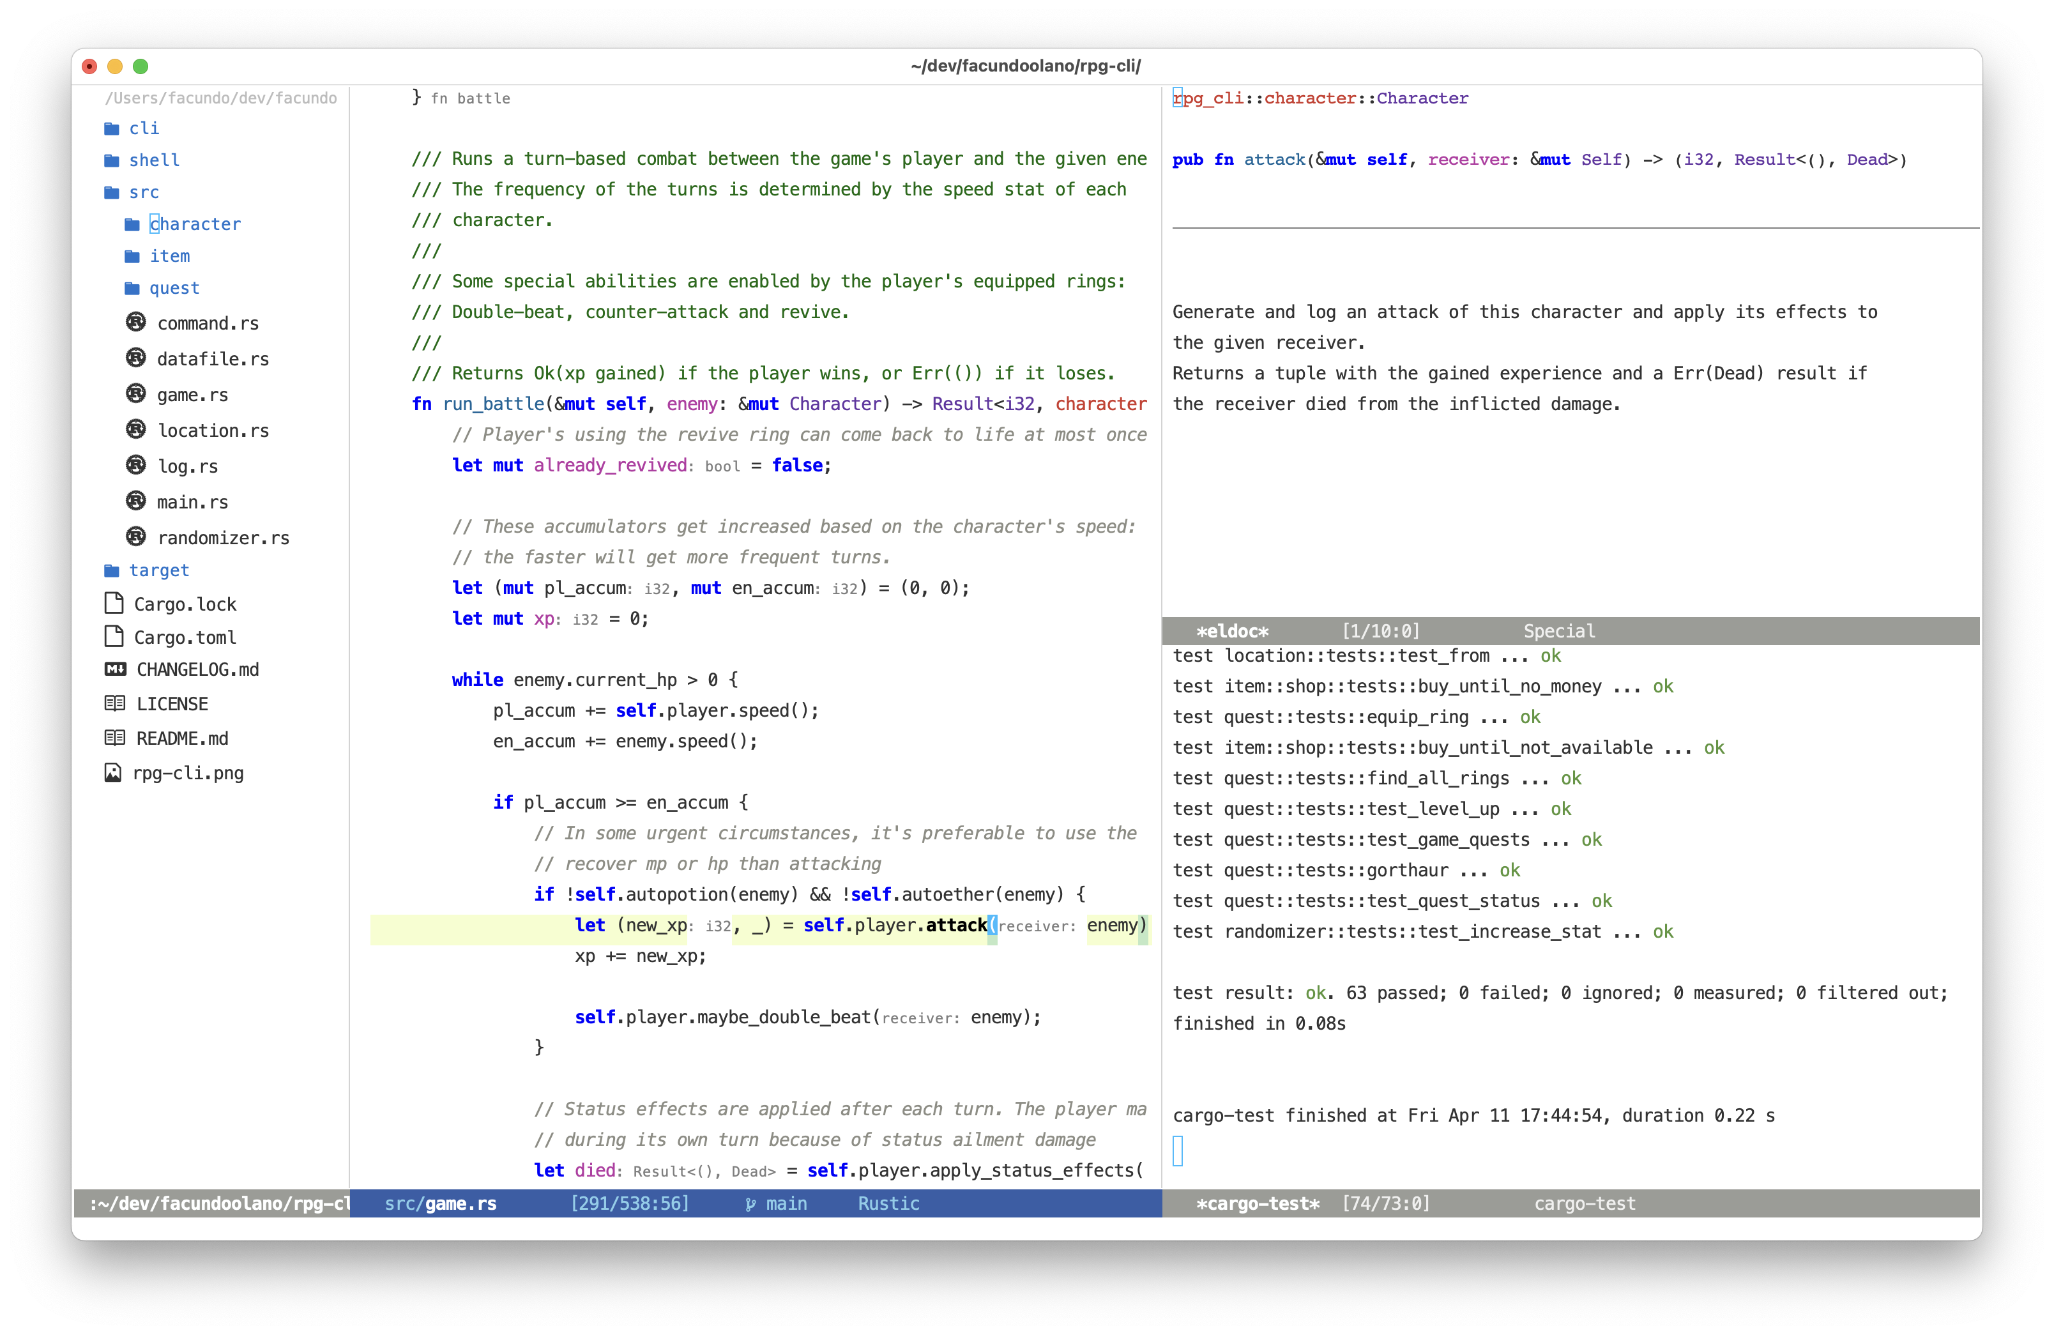Screen dimensions: 2054x1335
Task: Open main.rs from the file tree
Action: tap(192, 502)
